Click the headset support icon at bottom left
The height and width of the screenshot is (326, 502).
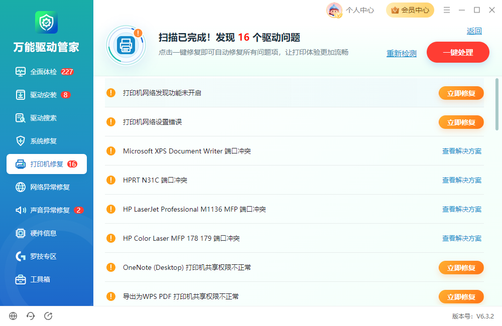(x=31, y=316)
